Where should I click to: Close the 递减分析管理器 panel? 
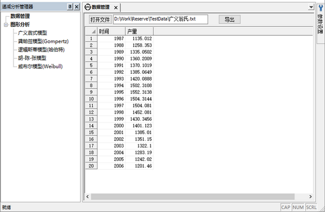[76, 7]
